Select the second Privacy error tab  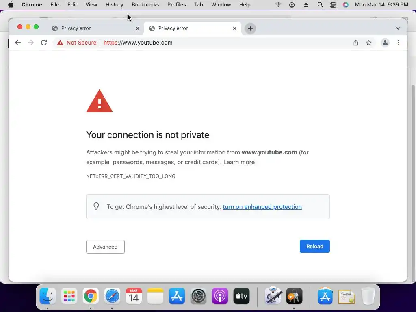tap(192, 28)
